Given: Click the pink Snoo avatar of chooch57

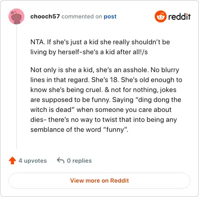Looking at the screenshot, I should [16, 16].
